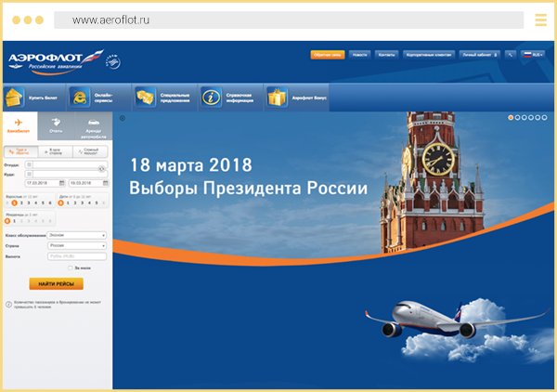557x392 pixels.
Task: Click the search magnifier icon in header
Action: tap(511, 55)
